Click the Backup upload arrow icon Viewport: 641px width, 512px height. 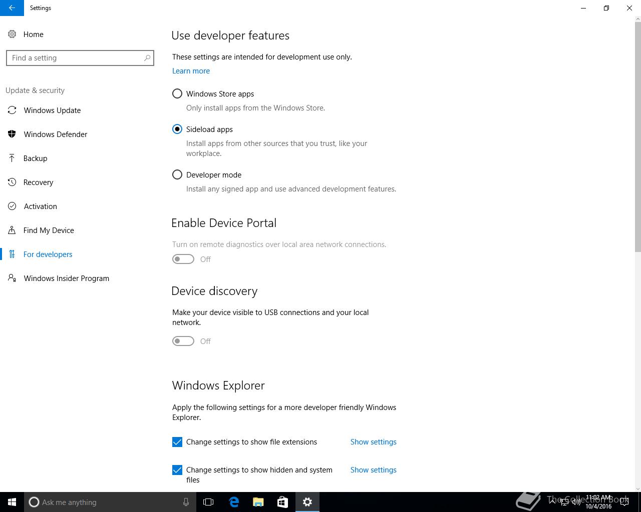coord(12,158)
